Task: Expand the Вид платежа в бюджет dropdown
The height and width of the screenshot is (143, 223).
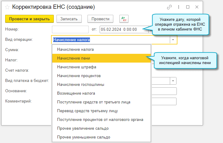Action: (x=173, y=81)
